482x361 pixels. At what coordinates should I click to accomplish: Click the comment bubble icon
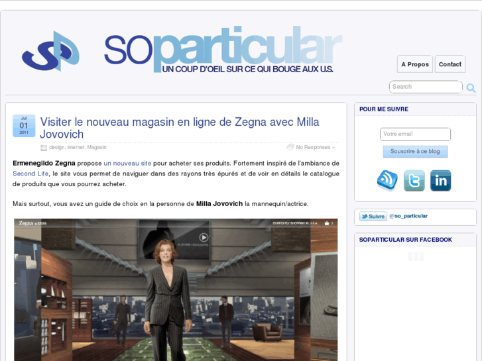(x=290, y=147)
